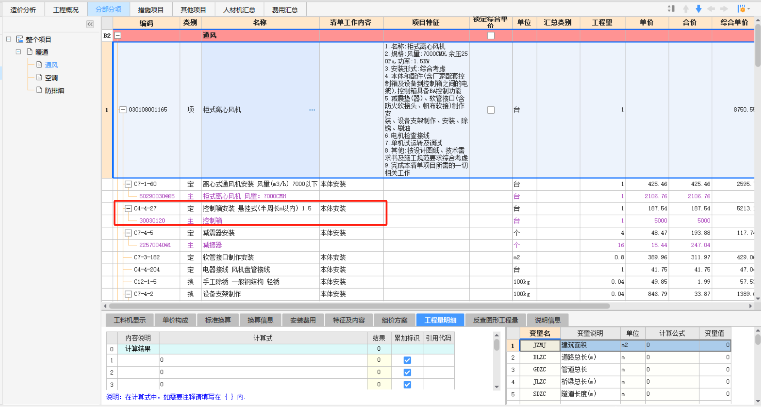This screenshot has height=407, width=761.
Task: Click the move right arrow icon
Action: pos(724,9)
